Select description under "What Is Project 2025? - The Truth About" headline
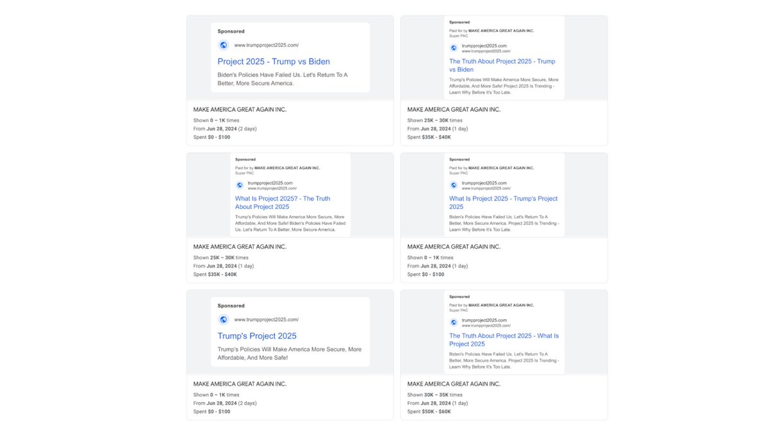Screen dimensions: 771x434 [290, 223]
